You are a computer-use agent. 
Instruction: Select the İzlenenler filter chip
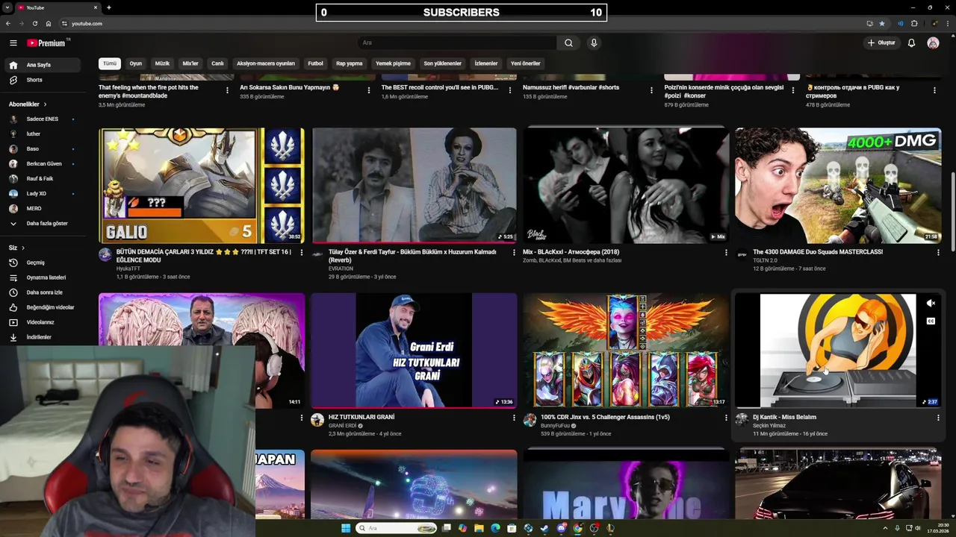pyautogui.click(x=486, y=63)
